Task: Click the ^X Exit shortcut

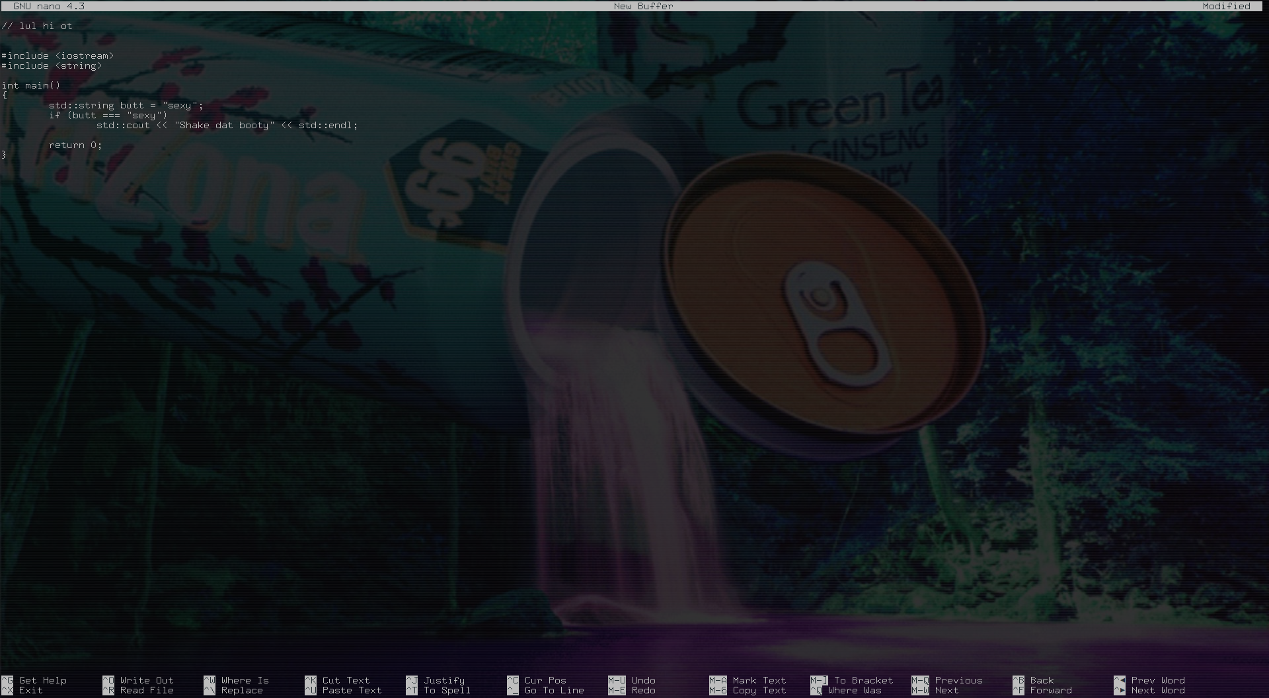Action: tap(30, 690)
